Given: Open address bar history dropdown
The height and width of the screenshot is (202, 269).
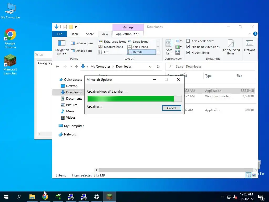Looking at the screenshot, I should tap(150, 67).
